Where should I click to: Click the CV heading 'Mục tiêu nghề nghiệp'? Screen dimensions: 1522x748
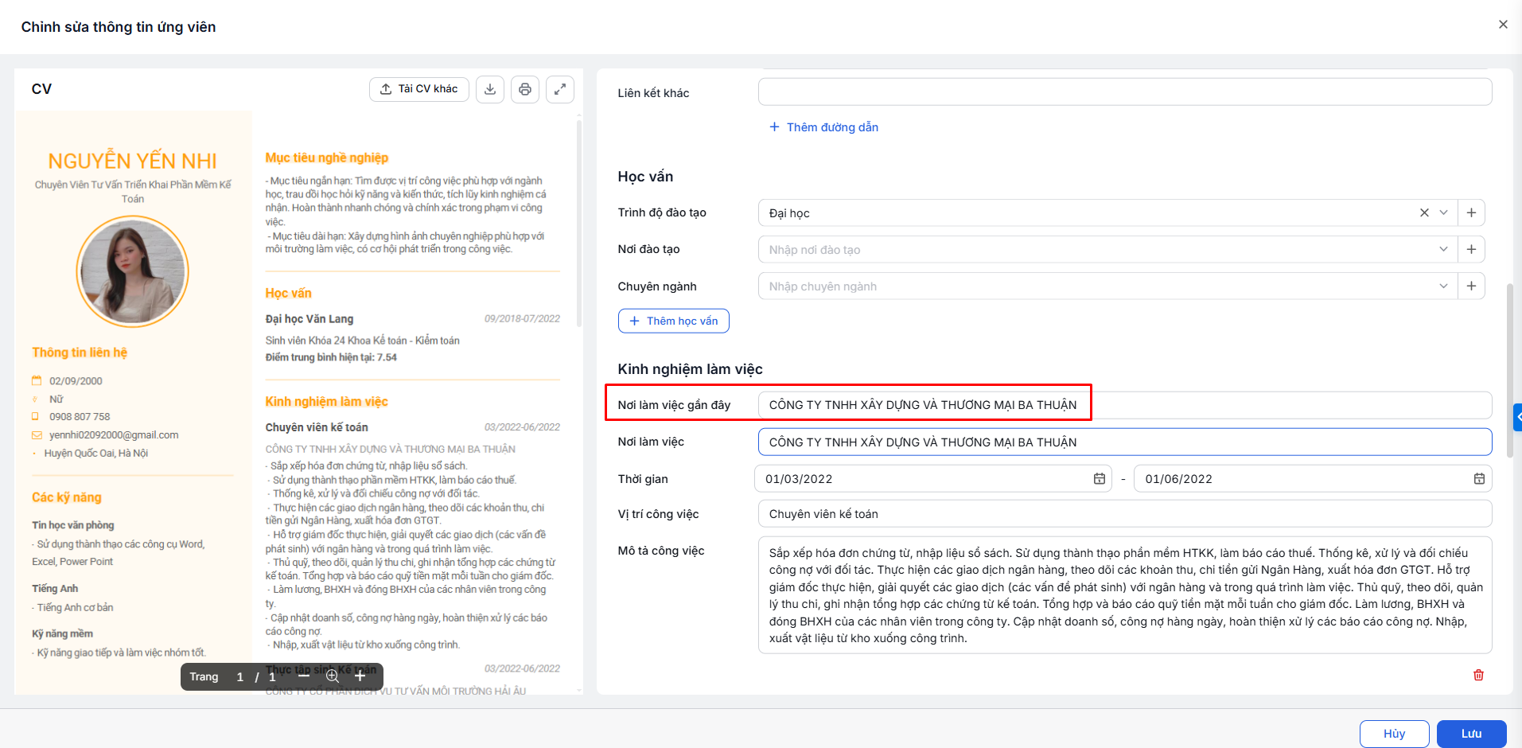pyautogui.click(x=327, y=158)
